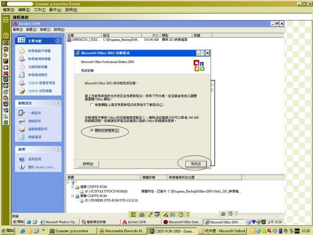This screenshot has height=235, width=313.
Task: Open the CD/DVD 裝置管理員 device manager
Action: (41, 83)
